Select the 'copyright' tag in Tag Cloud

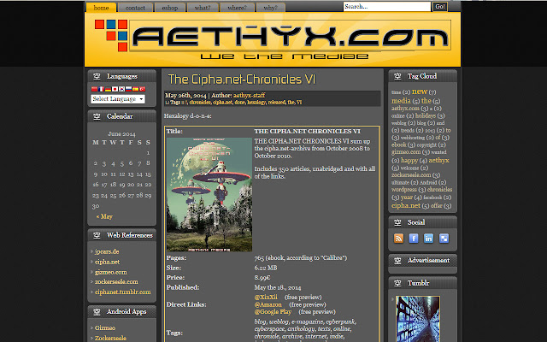426,144
